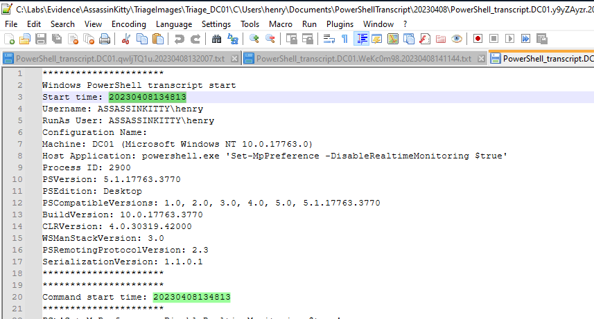The image size is (594, 319).
Task: Open the Macro menu
Action: coord(280,24)
